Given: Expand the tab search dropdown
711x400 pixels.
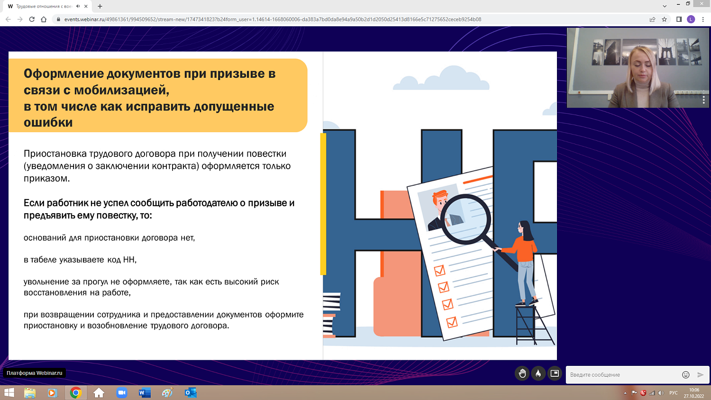Looking at the screenshot, I should (x=665, y=6).
